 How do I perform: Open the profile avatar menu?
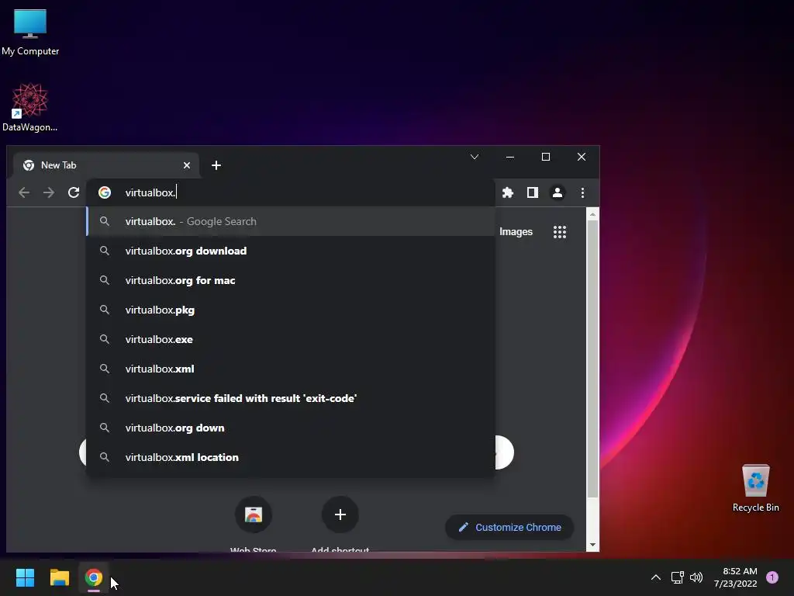pyautogui.click(x=557, y=192)
